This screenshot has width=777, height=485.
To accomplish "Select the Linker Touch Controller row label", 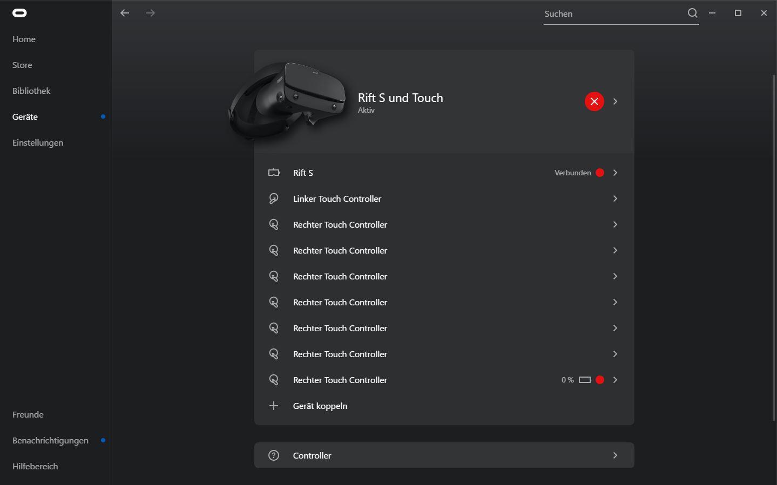I will coord(337,199).
